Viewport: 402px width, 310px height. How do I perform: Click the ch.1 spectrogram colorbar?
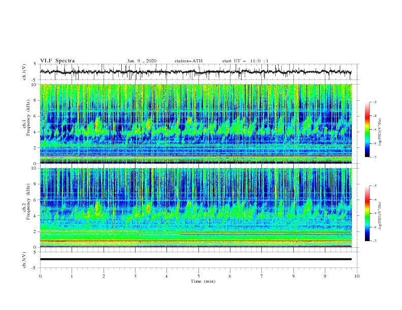click(367, 130)
